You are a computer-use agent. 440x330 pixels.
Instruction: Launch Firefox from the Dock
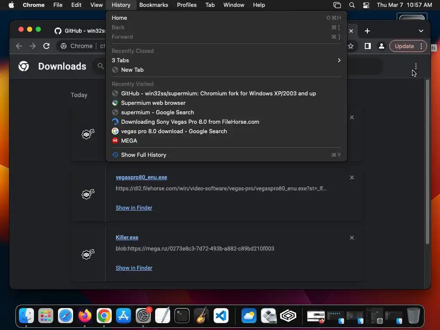[85, 316]
